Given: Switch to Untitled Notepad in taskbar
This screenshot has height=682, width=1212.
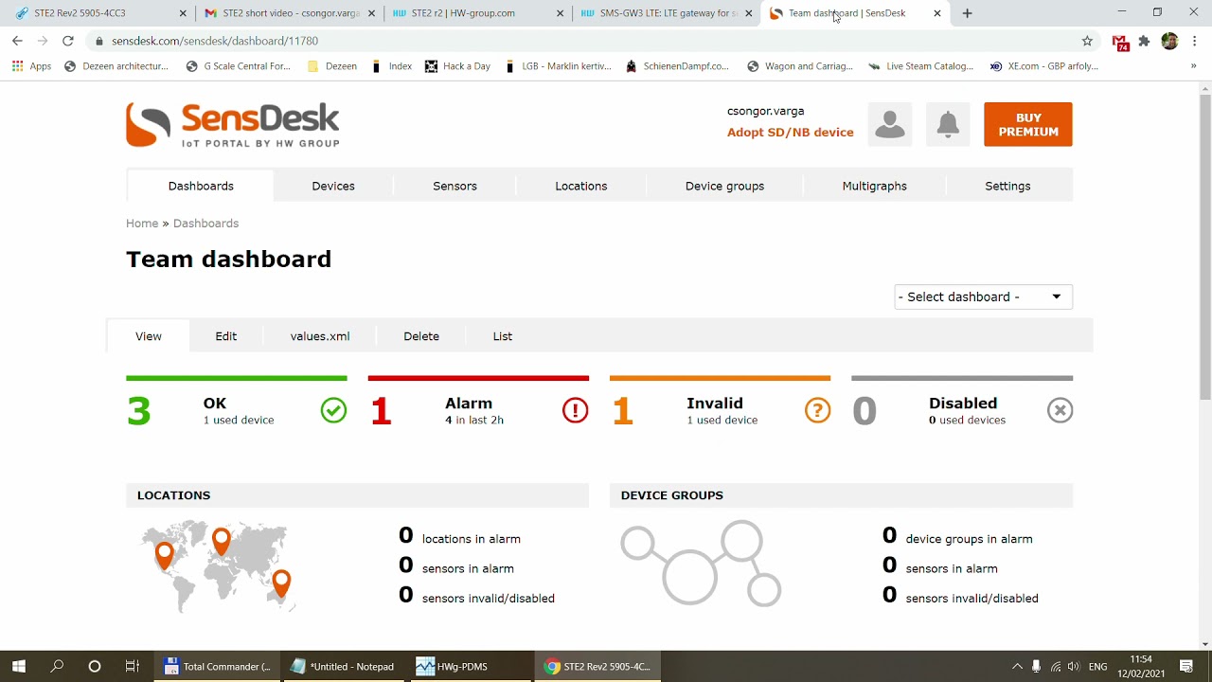Looking at the screenshot, I should 343,666.
